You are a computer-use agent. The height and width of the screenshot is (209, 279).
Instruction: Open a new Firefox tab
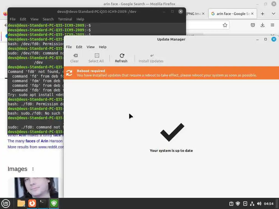click(262, 14)
